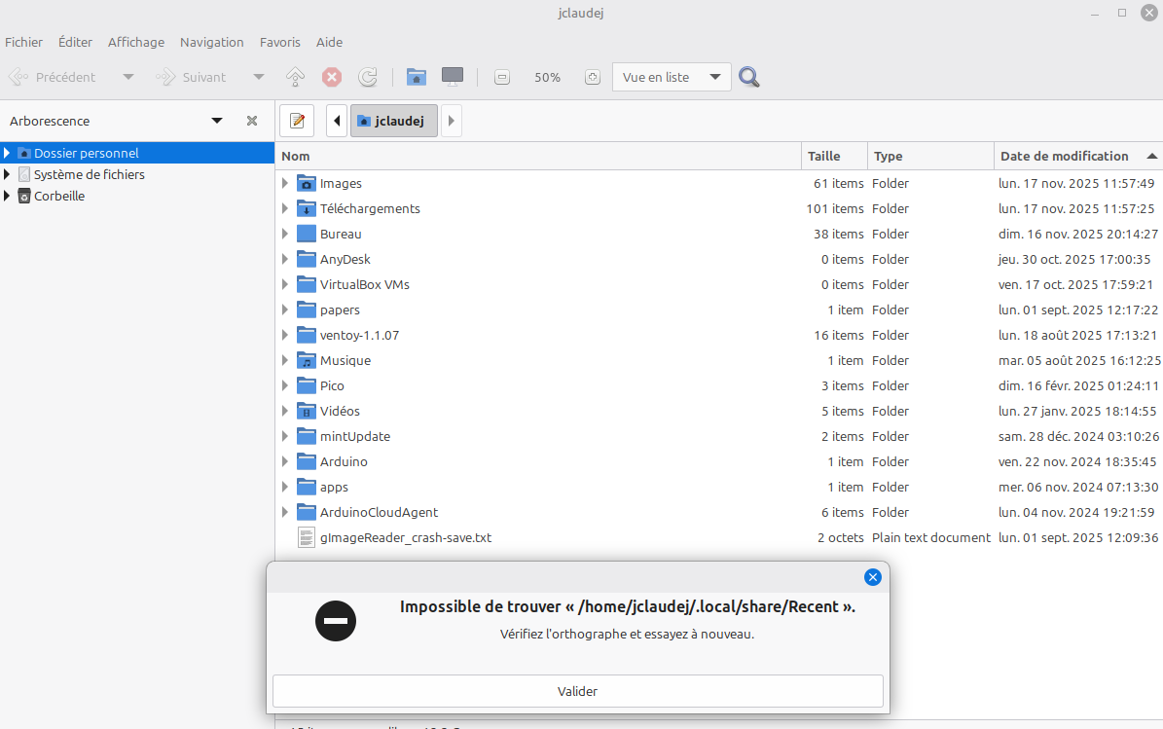The height and width of the screenshot is (729, 1163).
Task: Select the ArduinoCloudAgent folder icon
Action: (307, 513)
